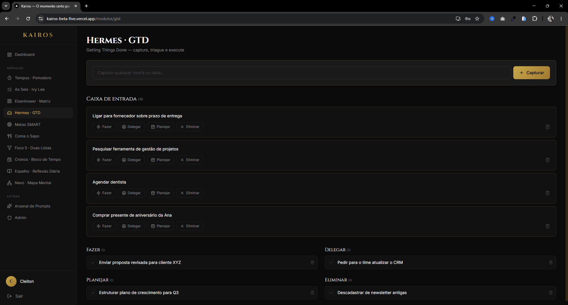The height and width of the screenshot is (305, 568).
Task: Bookmark page with the star icon
Action: tap(477, 19)
